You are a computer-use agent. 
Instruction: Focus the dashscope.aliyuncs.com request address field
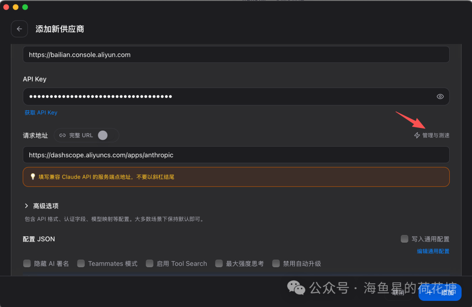click(x=236, y=155)
